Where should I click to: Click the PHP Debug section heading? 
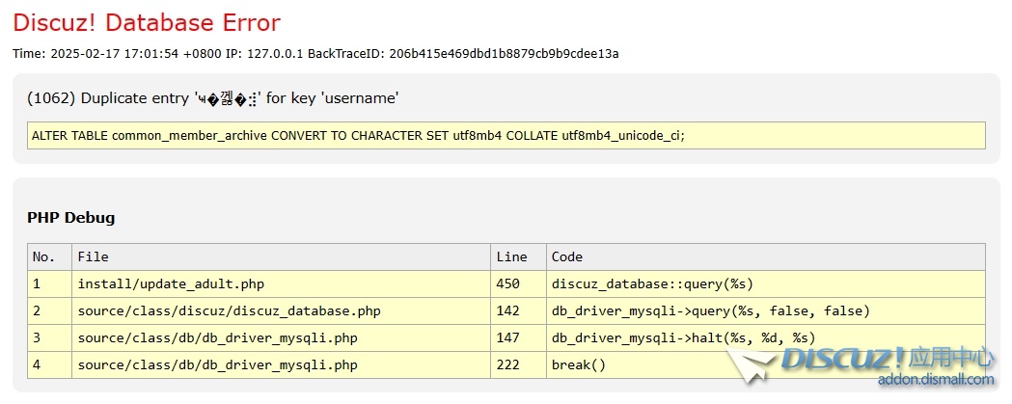(x=70, y=218)
